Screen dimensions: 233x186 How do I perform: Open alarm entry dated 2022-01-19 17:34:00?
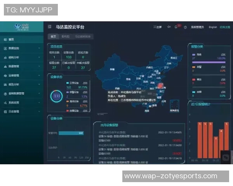point(140,149)
